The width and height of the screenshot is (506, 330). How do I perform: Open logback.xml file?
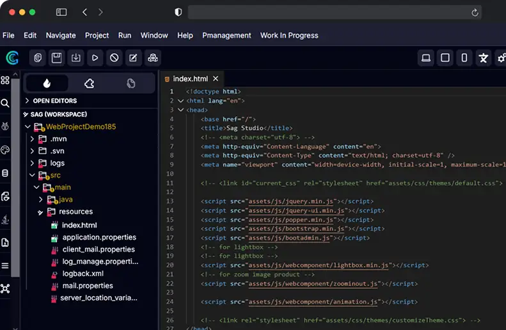(x=83, y=274)
